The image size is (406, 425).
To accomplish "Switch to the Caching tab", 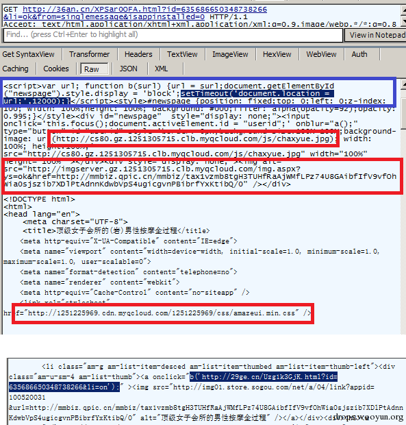I will tap(16, 69).
